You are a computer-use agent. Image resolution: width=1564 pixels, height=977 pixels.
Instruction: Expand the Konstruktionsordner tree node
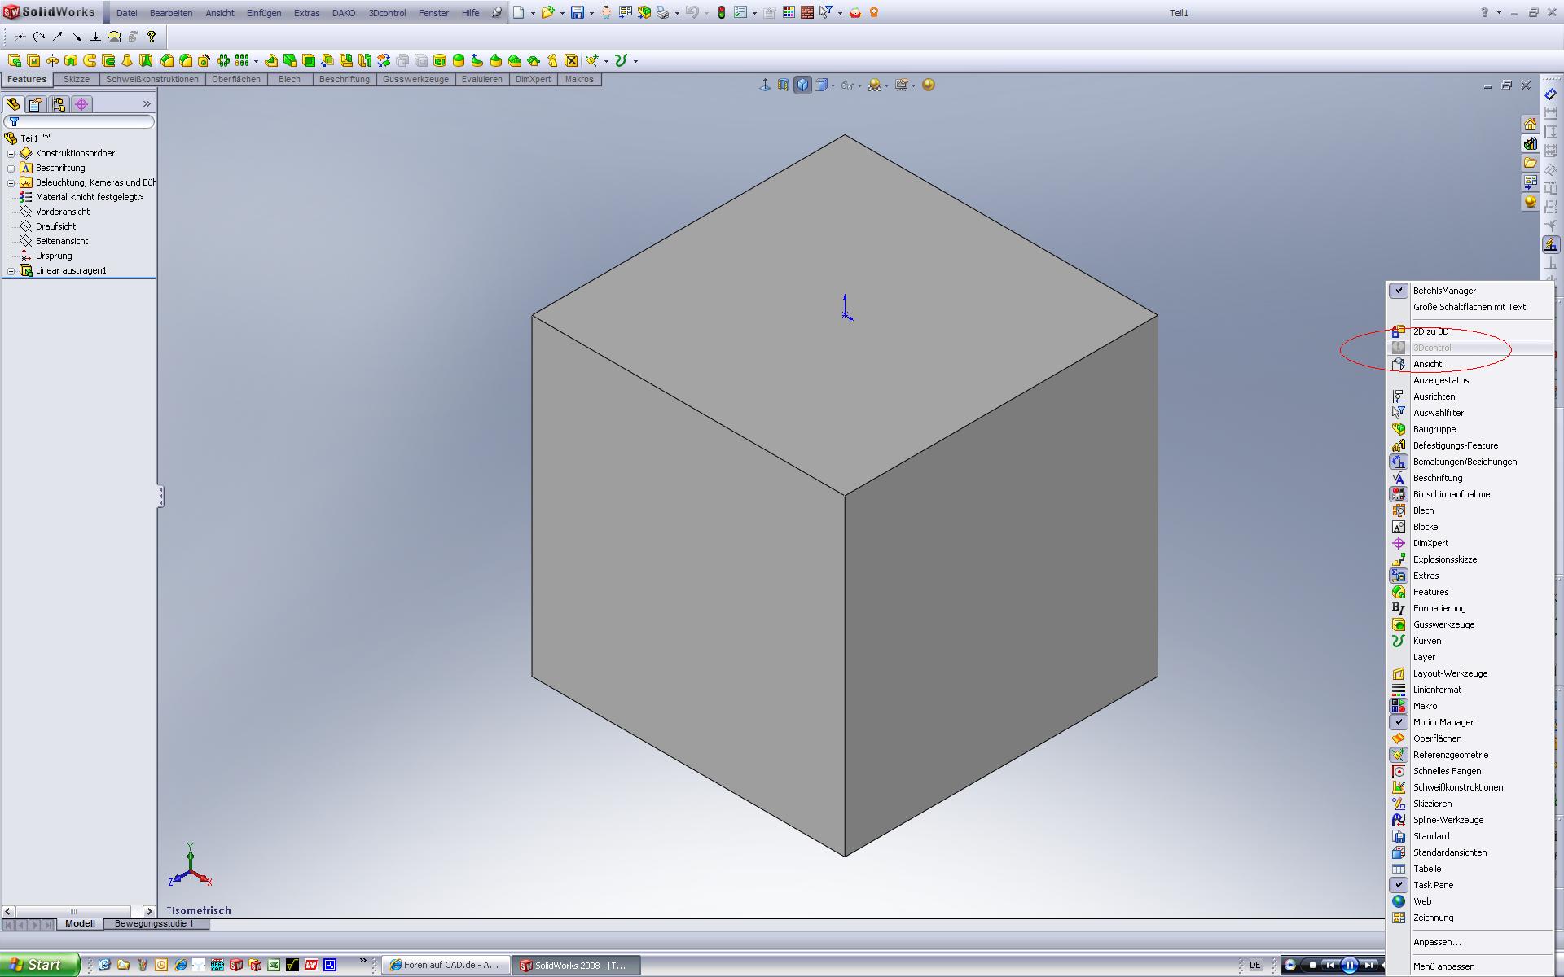[11, 153]
